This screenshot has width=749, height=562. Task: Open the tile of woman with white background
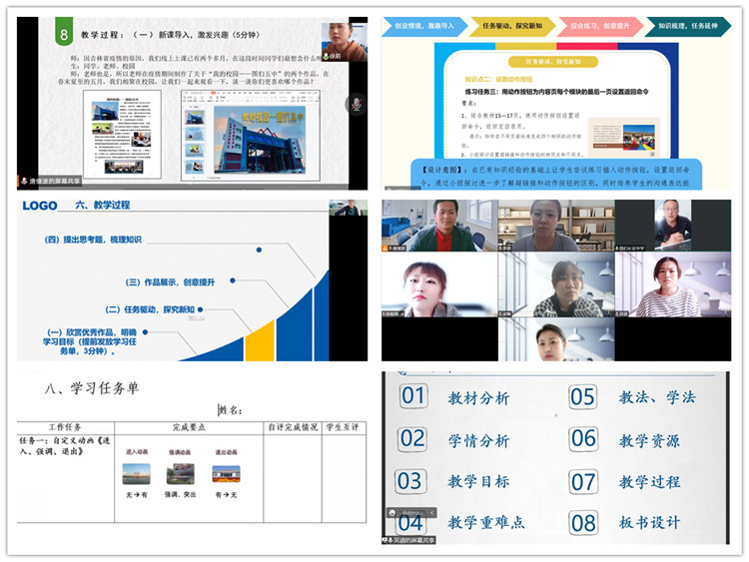pyautogui.click(x=439, y=284)
